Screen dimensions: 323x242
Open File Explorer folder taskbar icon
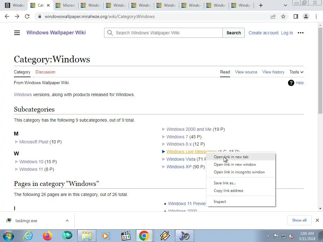(87, 236)
